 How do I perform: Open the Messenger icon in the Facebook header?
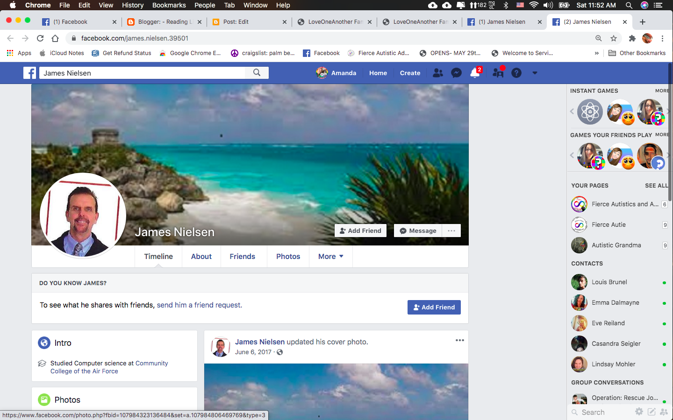pyautogui.click(x=456, y=73)
